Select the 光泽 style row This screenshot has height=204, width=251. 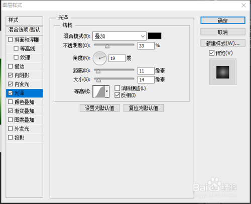tap(24, 93)
